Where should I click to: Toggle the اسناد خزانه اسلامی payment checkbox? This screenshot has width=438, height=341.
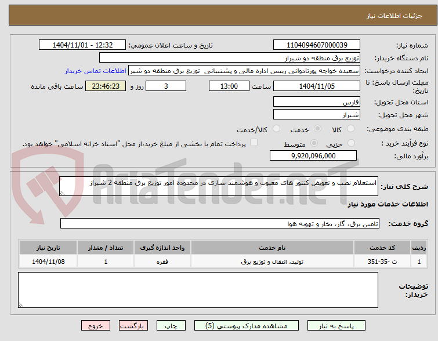pyautogui.click(x=254, y=143)
